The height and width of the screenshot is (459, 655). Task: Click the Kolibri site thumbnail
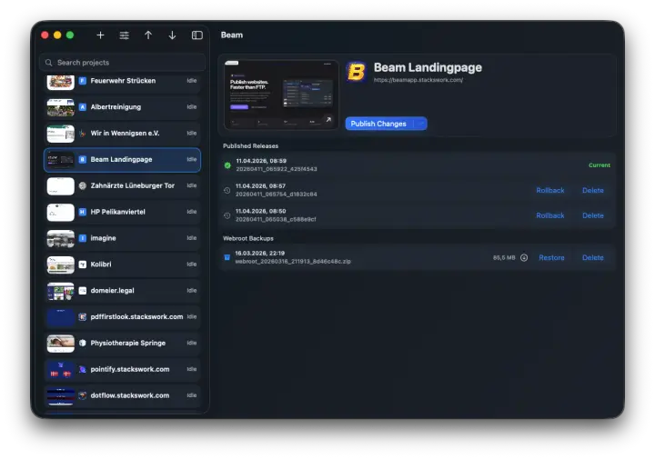click(x=61, y=265)
